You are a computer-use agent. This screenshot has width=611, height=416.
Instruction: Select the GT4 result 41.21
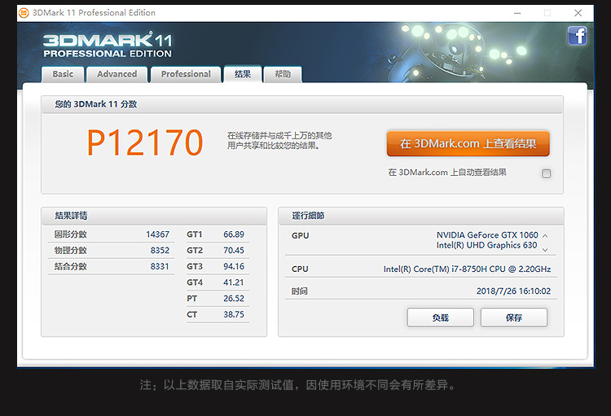pos(234,282)
